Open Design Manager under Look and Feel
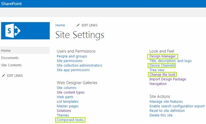The image size is (206, 124). (162, 56)
